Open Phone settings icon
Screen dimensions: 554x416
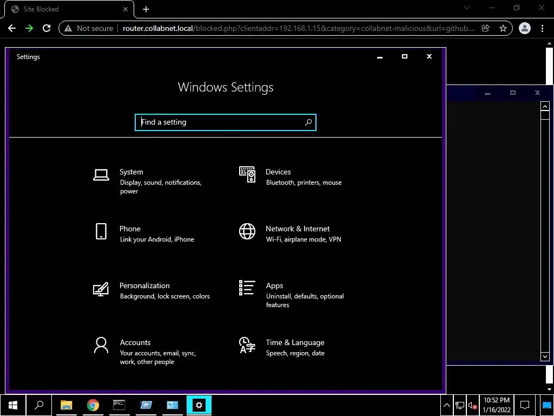click(101, 231)
